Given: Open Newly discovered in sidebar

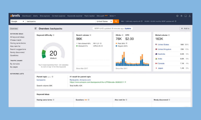Looking at the screenshot, I should 17,52.
